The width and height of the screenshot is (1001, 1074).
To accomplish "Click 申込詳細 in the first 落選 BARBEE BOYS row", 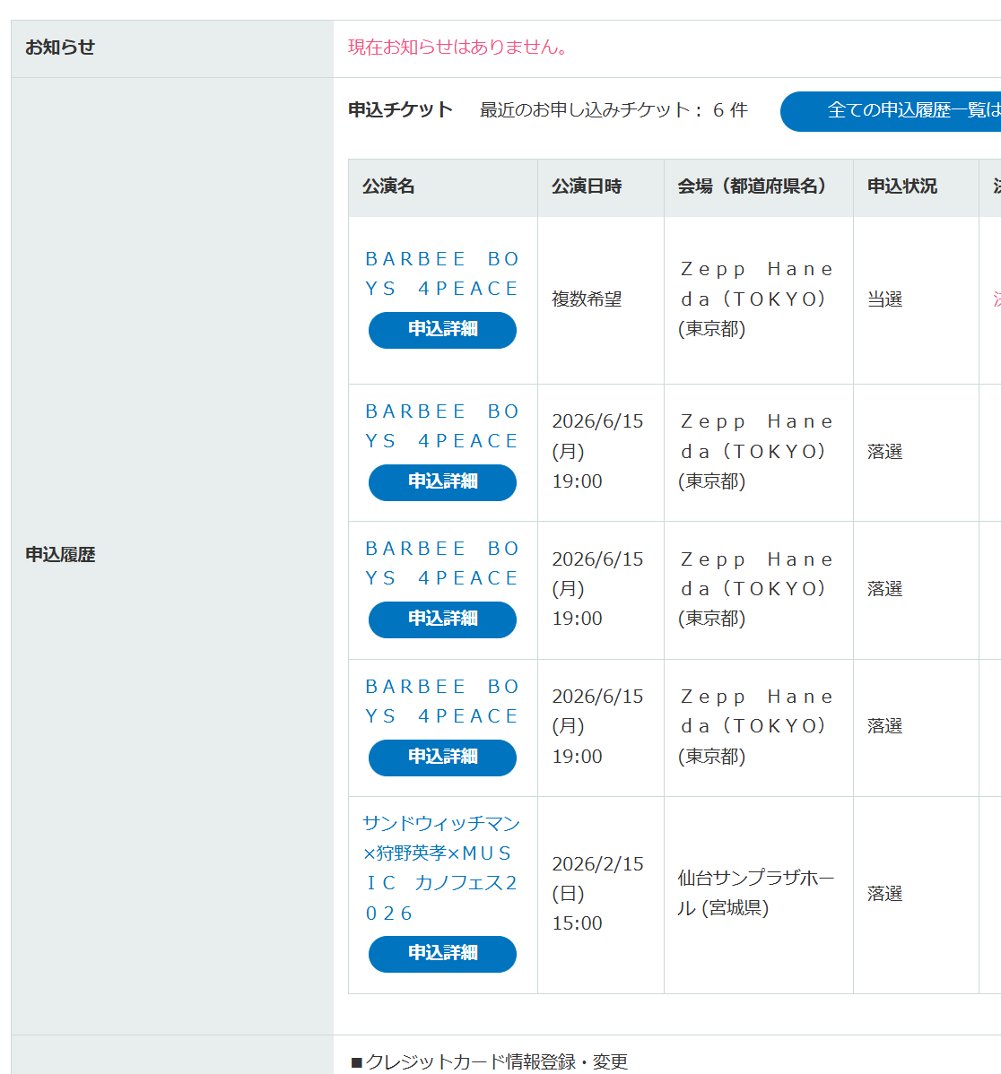I will [x=442, y=482].
